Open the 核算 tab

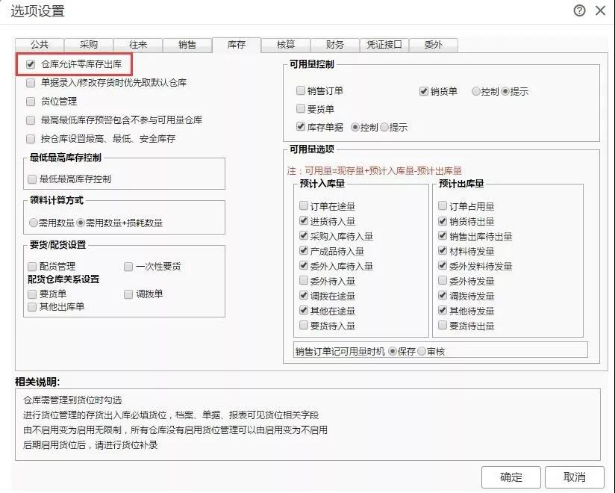coord(286,45)
